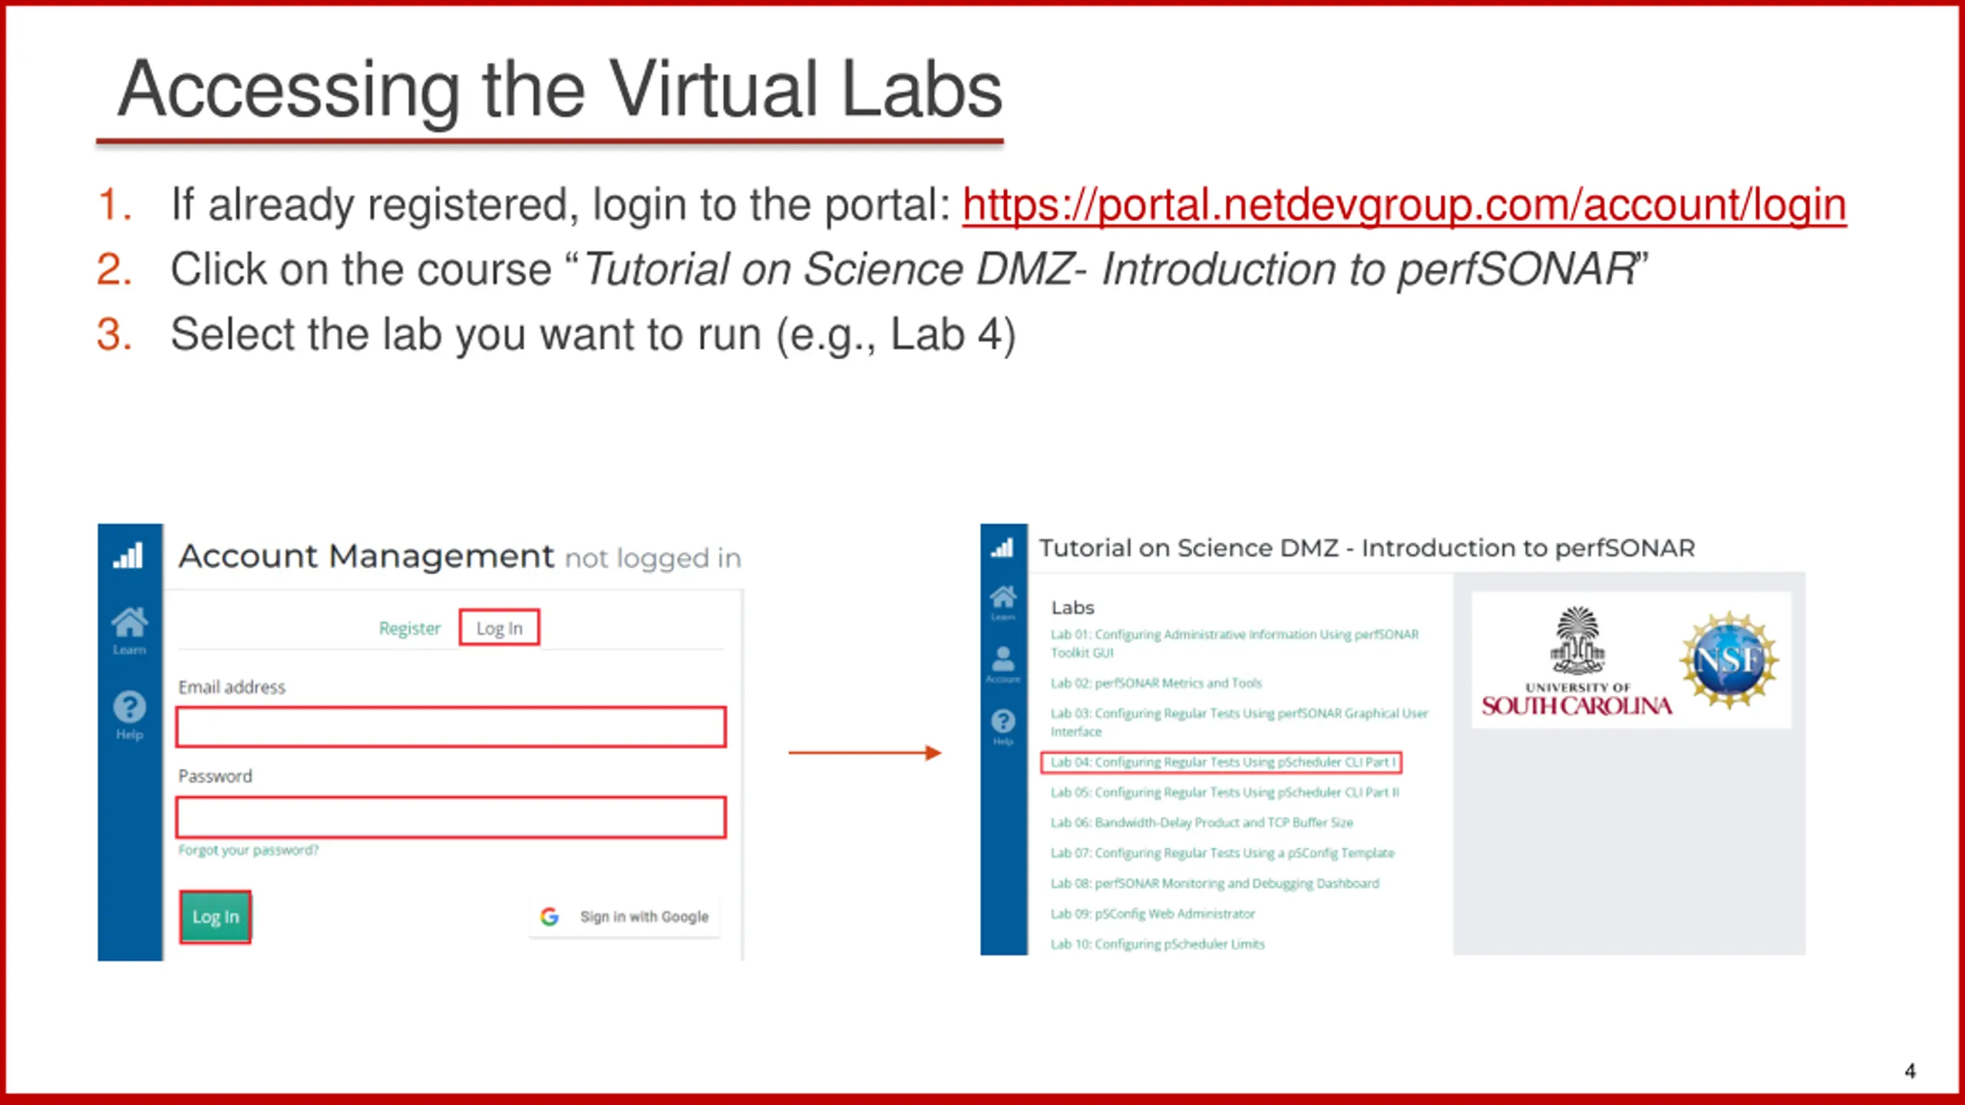Open the Forgot your password link

pos(248,850)
